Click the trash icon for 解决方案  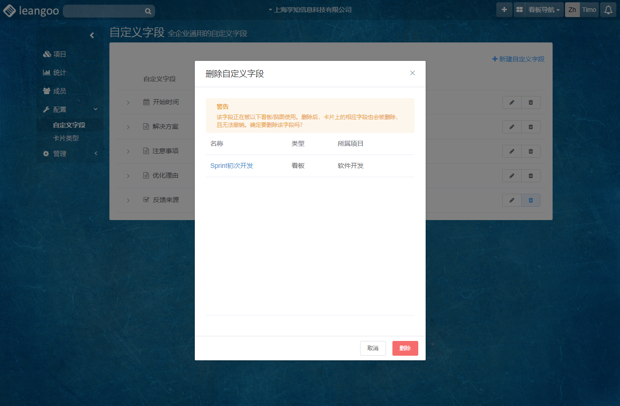(x=530, y=127)
